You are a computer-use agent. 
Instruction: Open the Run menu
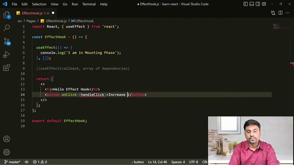click(74, 4)
